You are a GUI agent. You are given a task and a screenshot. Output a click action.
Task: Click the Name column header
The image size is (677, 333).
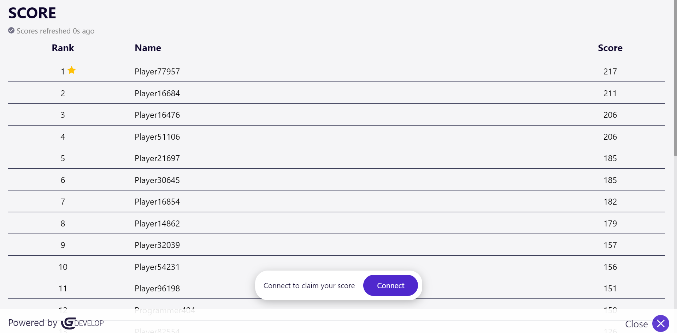pos(148,48)
